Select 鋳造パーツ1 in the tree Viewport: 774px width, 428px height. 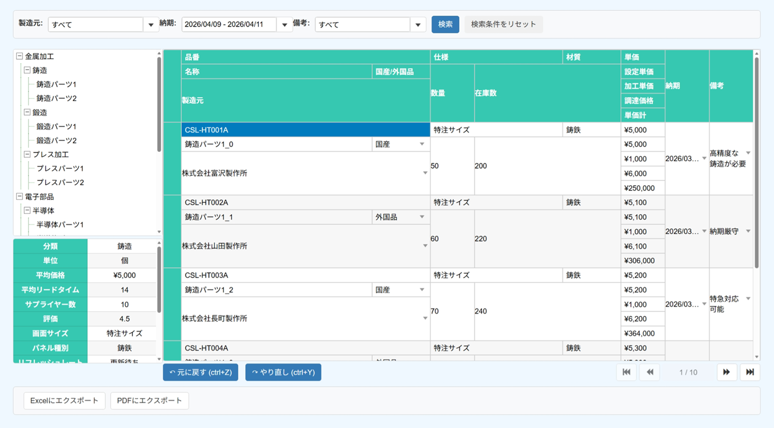coord(56,84)
